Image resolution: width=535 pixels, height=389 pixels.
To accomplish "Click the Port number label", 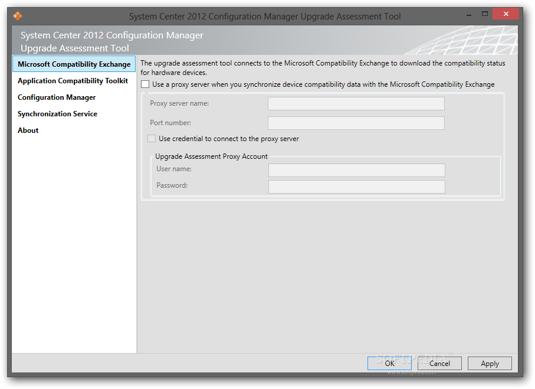I will coord(170,123).
